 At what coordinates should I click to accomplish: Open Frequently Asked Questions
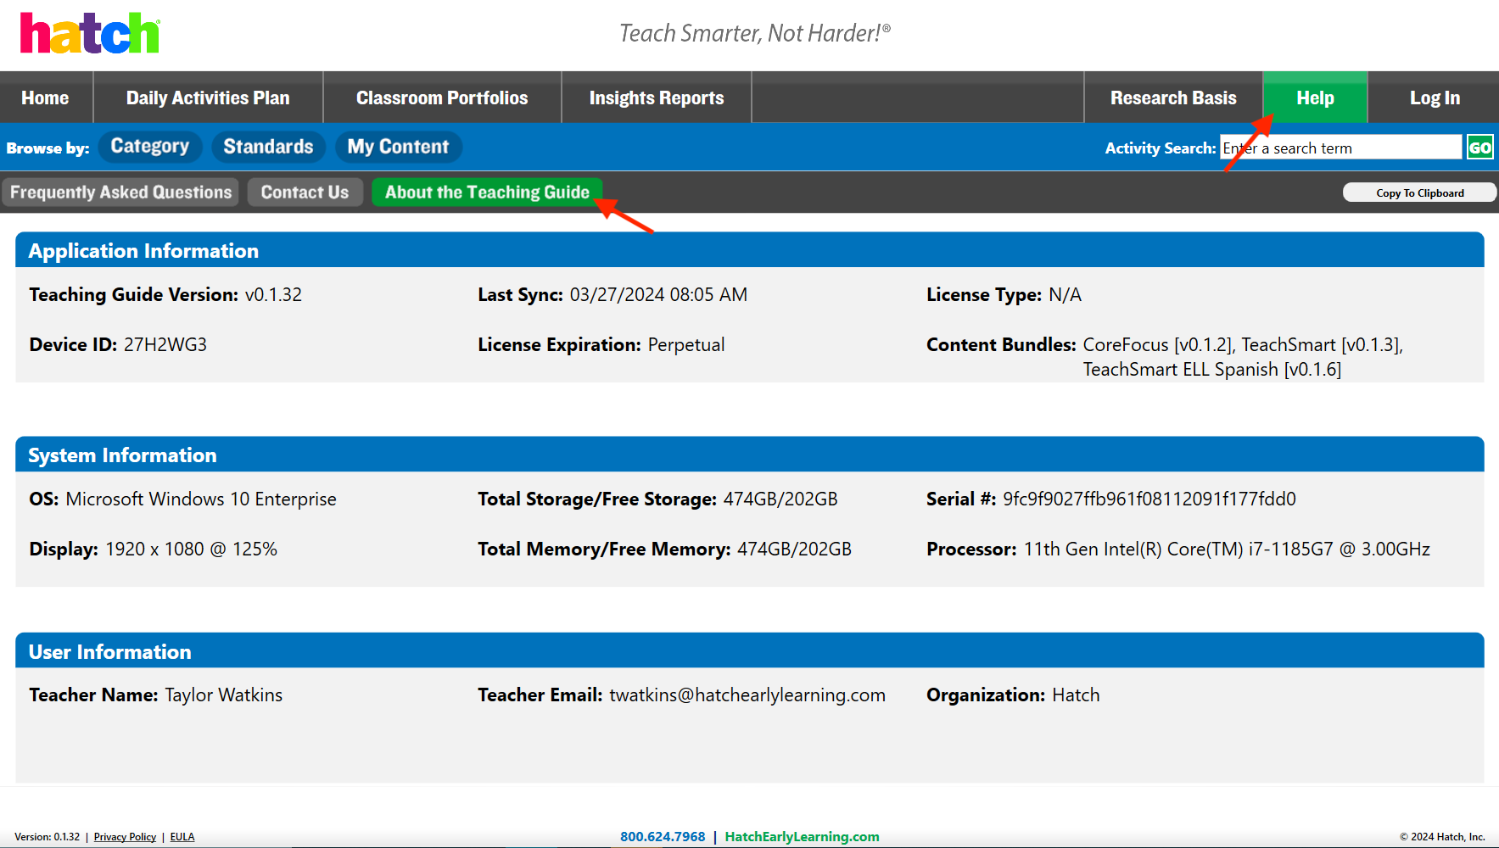click(x=120, y=192)
